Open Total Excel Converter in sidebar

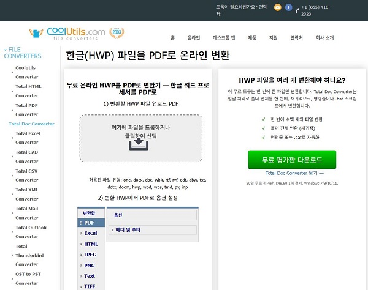tap(28, 138)
